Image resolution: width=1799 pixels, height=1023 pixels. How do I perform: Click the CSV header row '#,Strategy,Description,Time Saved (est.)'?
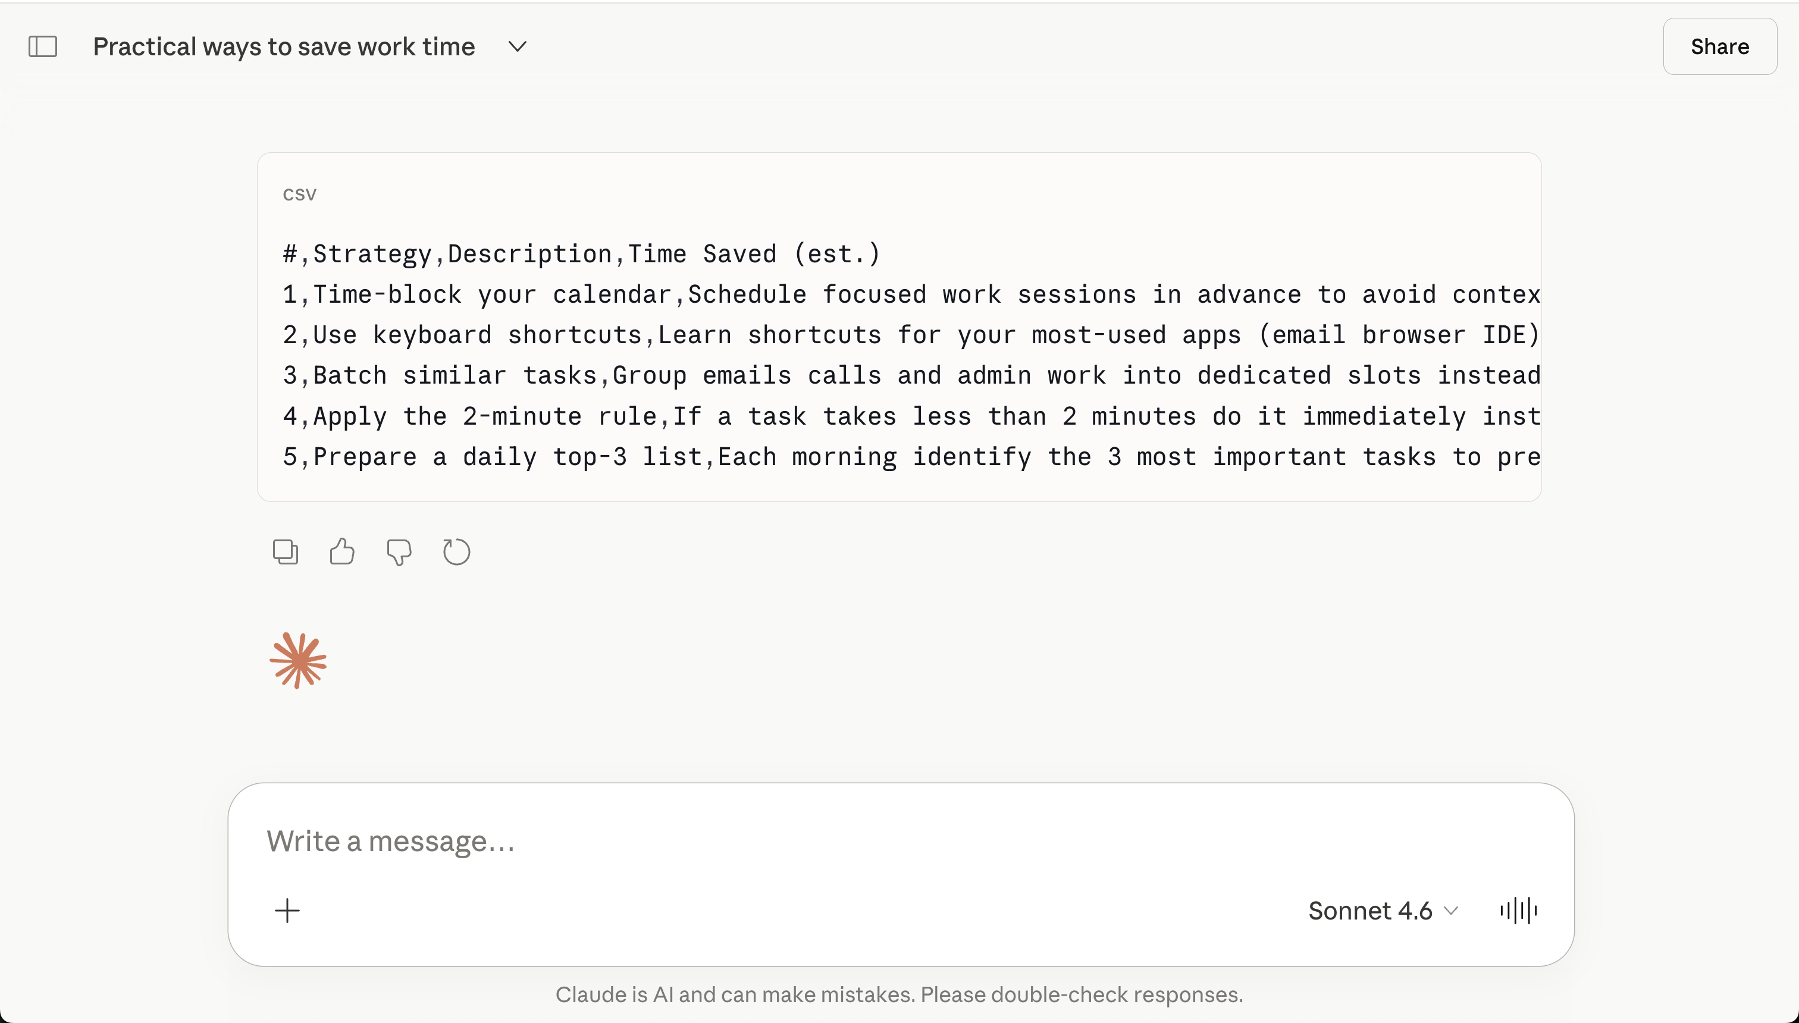click(x=581, y=253)
